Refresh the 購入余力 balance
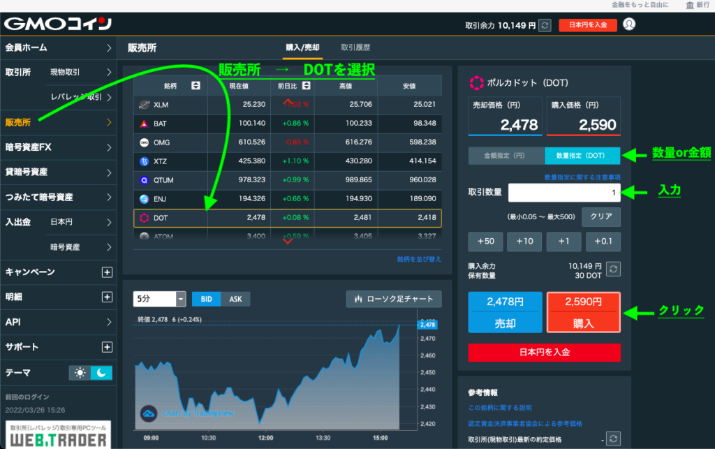Viewport: 715px width, 449px height. coord(613,269)
